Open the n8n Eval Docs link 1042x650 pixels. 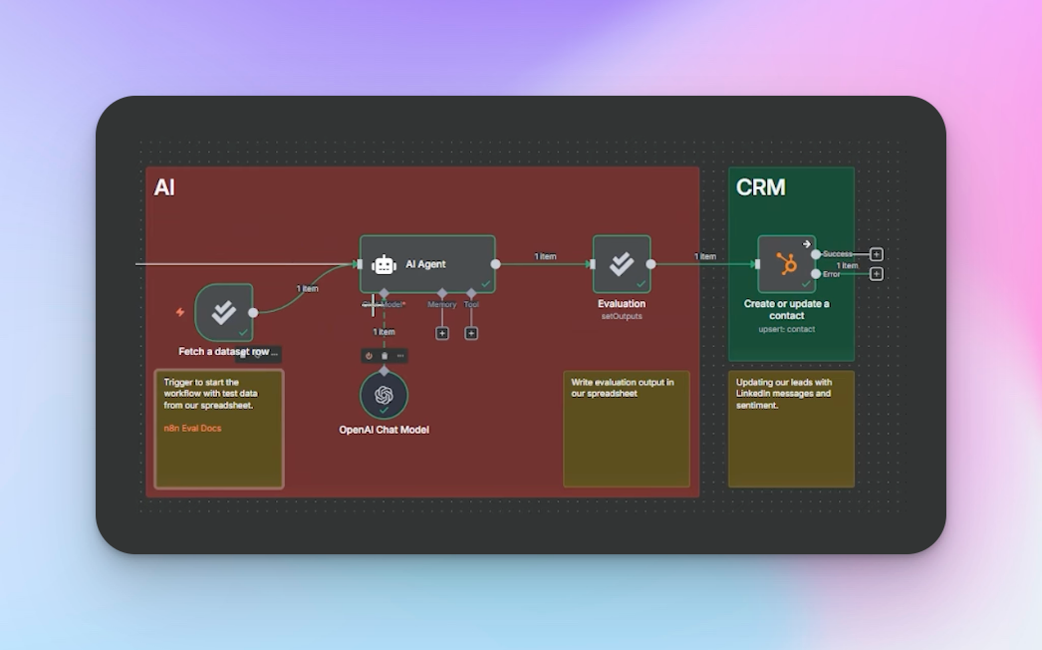click(192, 428)
